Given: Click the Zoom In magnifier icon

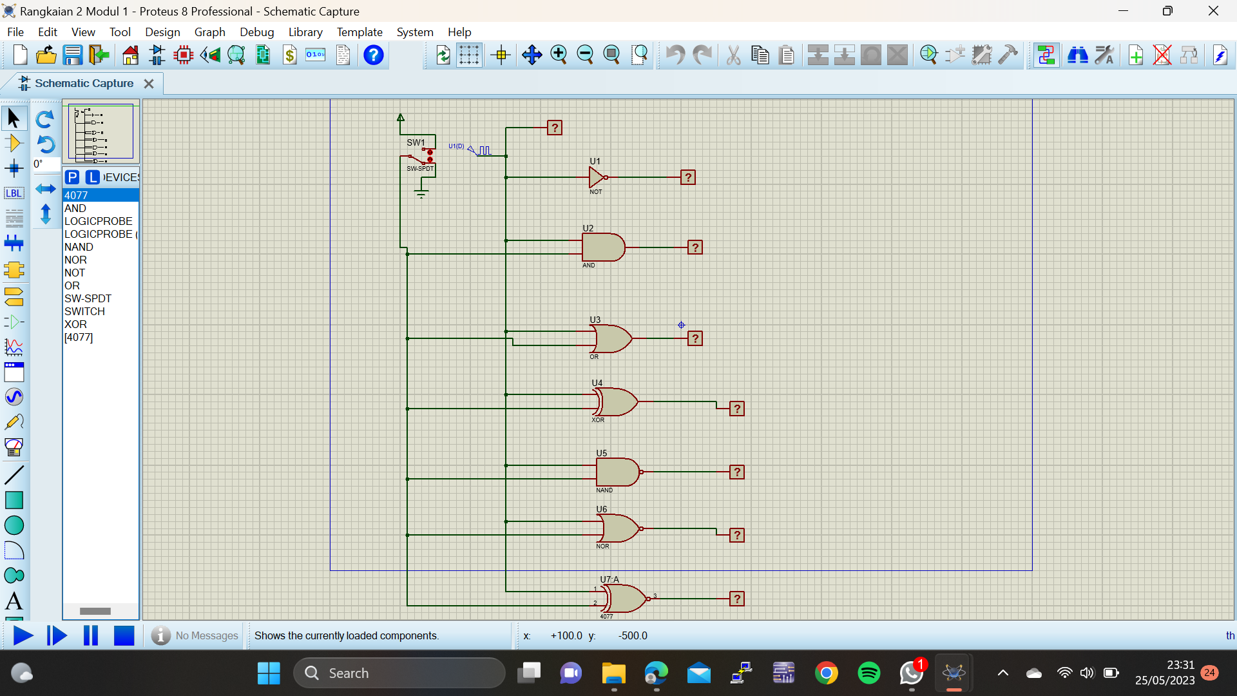Looking at the screenshot, I should 559,55.
